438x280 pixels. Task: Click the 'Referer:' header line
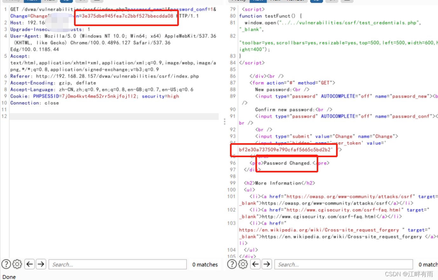(104, 76)
